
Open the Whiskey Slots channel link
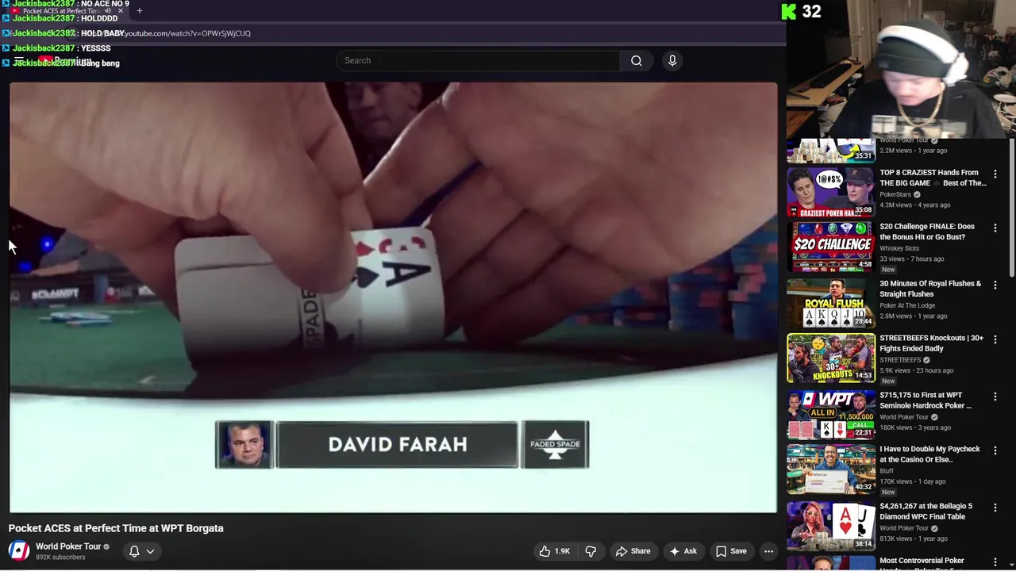pyautogui.click(x=899, y=248)
